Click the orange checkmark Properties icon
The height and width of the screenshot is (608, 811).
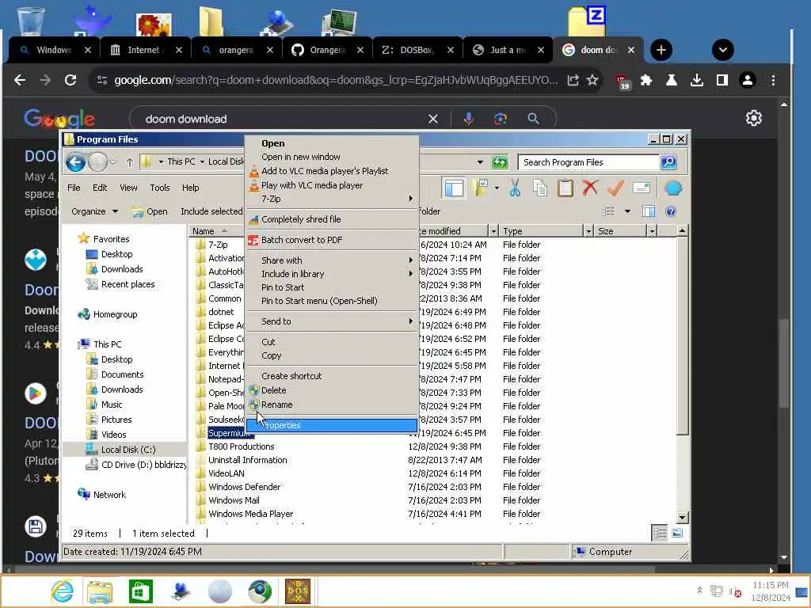click(x=615, y=188)
